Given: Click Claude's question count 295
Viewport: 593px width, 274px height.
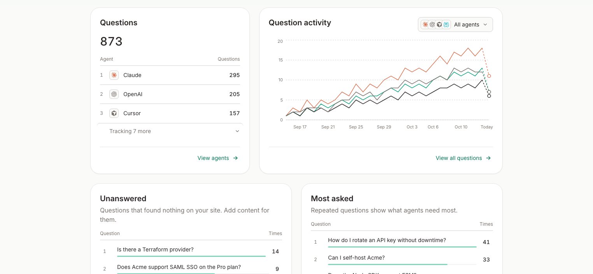Looking at the screenshot, I should (x=235, y=75).
